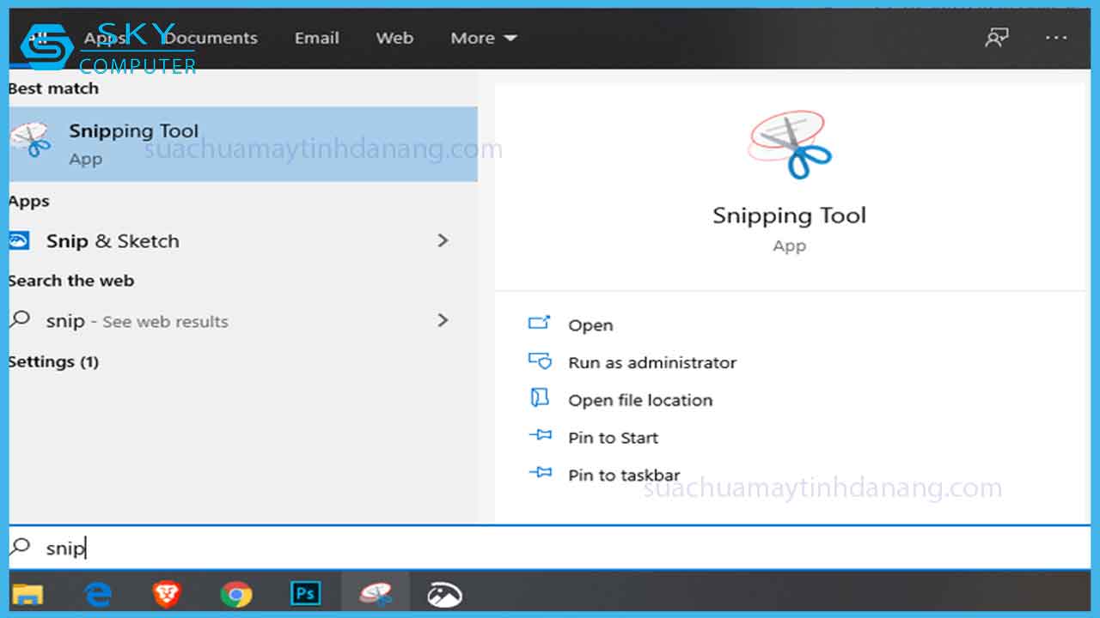Open Settings (1) results group

(54, 362)
